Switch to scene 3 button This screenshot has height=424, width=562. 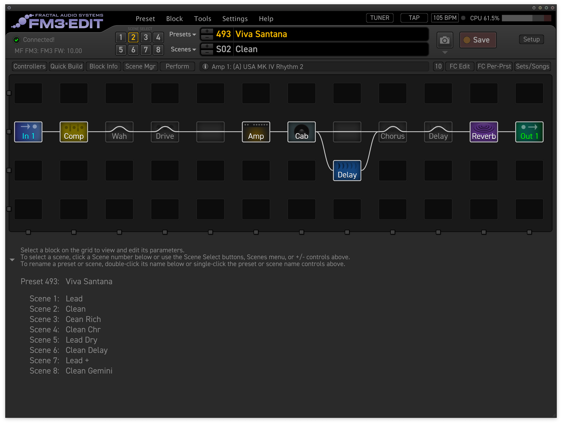click(146, 37)
